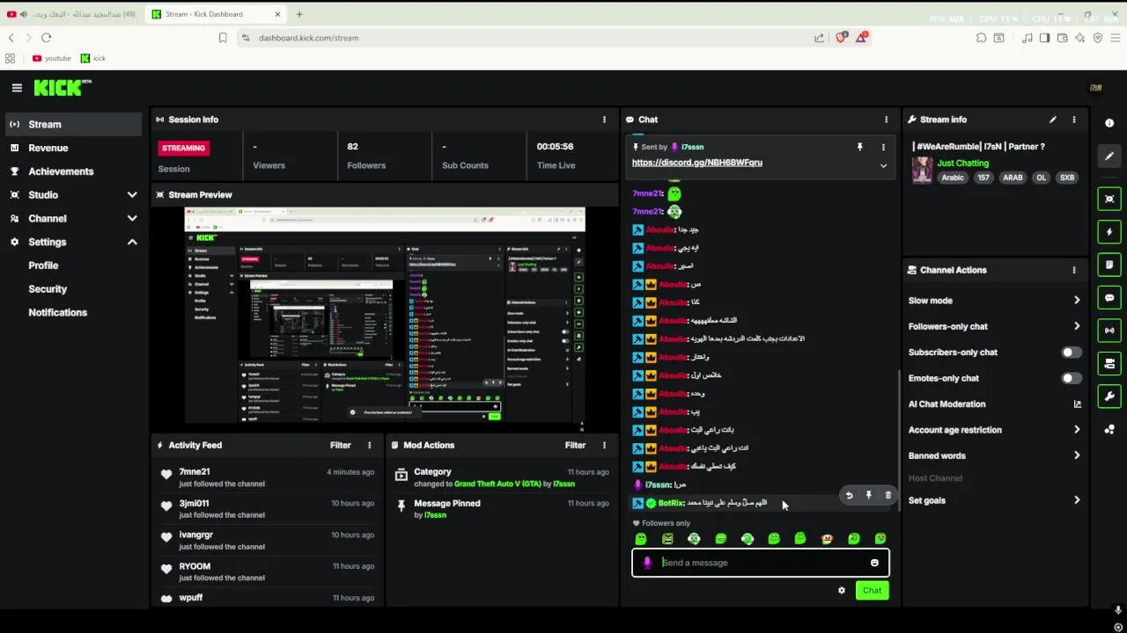
Task: Click the wrench icon in right sidebar
Action: (1109, 397)
